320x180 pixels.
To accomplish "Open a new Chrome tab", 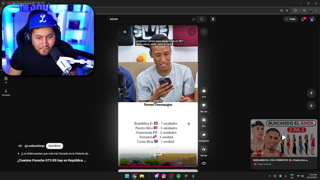I will click(x=48, y=3).
